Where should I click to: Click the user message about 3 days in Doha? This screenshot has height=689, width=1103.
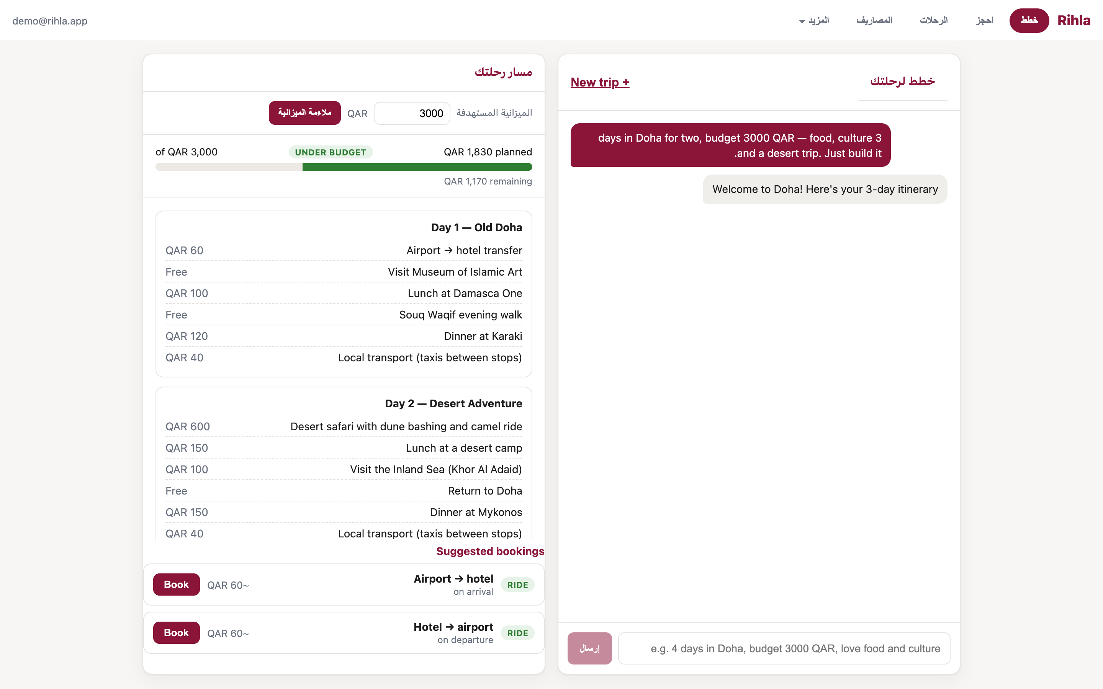pyautogui.click(x=730, y=145)
